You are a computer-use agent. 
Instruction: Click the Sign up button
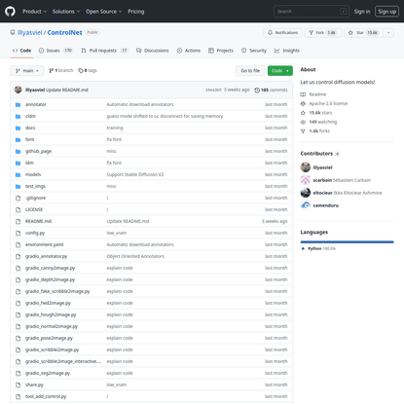click(x=386, y=12)
